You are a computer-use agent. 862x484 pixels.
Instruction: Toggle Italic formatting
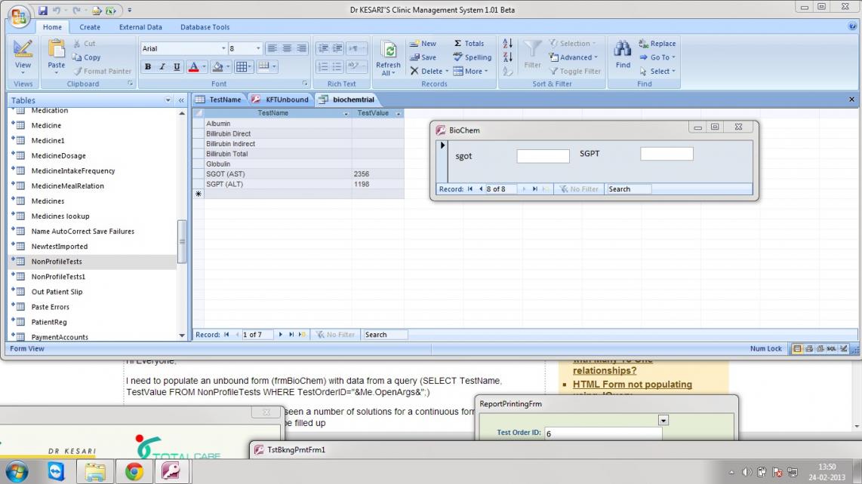coord(162,67)
